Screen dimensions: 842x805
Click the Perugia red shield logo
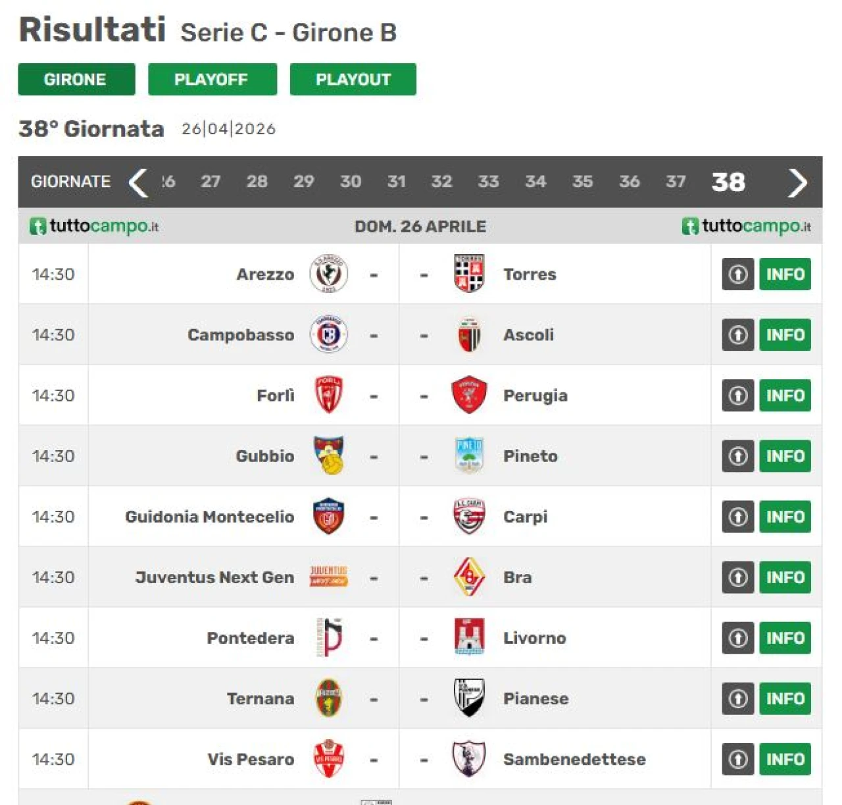468,395
